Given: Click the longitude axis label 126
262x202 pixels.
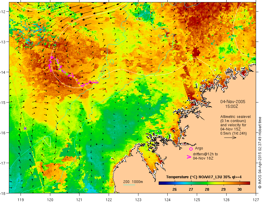Looking at the screenshot, I should pyautogui.click(x=226, y=200).
